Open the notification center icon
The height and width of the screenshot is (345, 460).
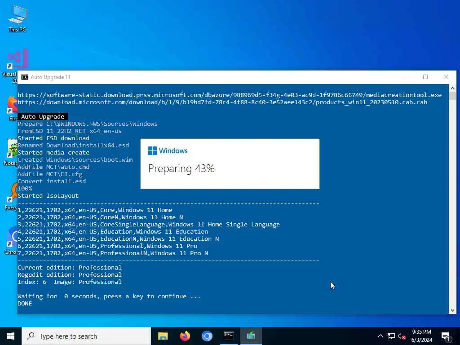(x=446, y=336)
